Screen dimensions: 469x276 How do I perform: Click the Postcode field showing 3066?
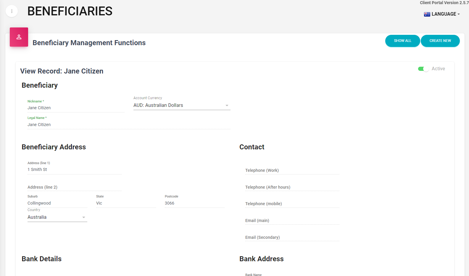click(194, 203)
